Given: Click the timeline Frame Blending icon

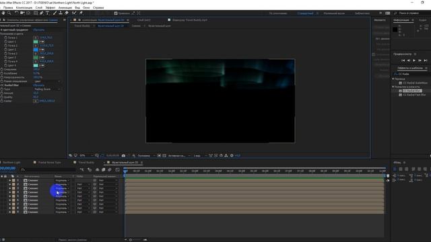Looking at the screenshot, I should pos(103,170).
